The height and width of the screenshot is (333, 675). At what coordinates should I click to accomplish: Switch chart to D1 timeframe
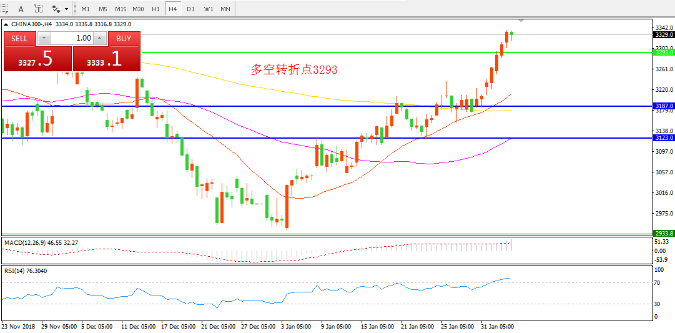pyautogui.click(x=190, y=9)
